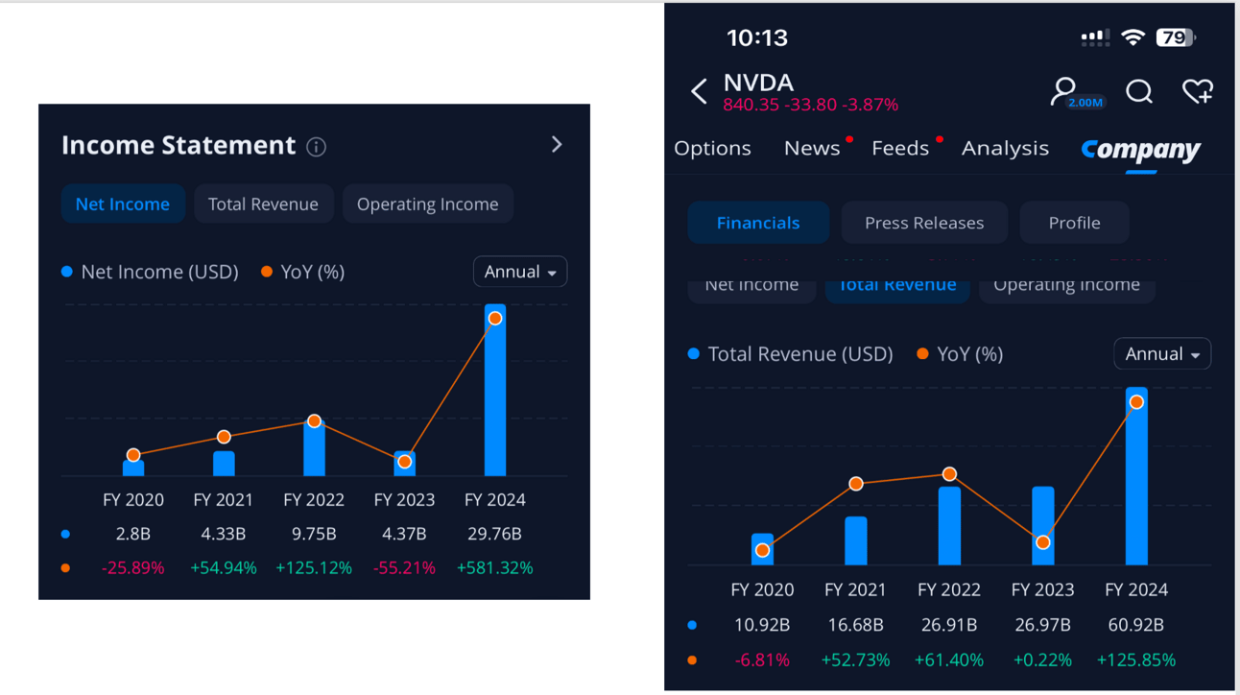Open the Analysis tab
This screenshot has width=1240, height=695.
(x=1005, y=148)
